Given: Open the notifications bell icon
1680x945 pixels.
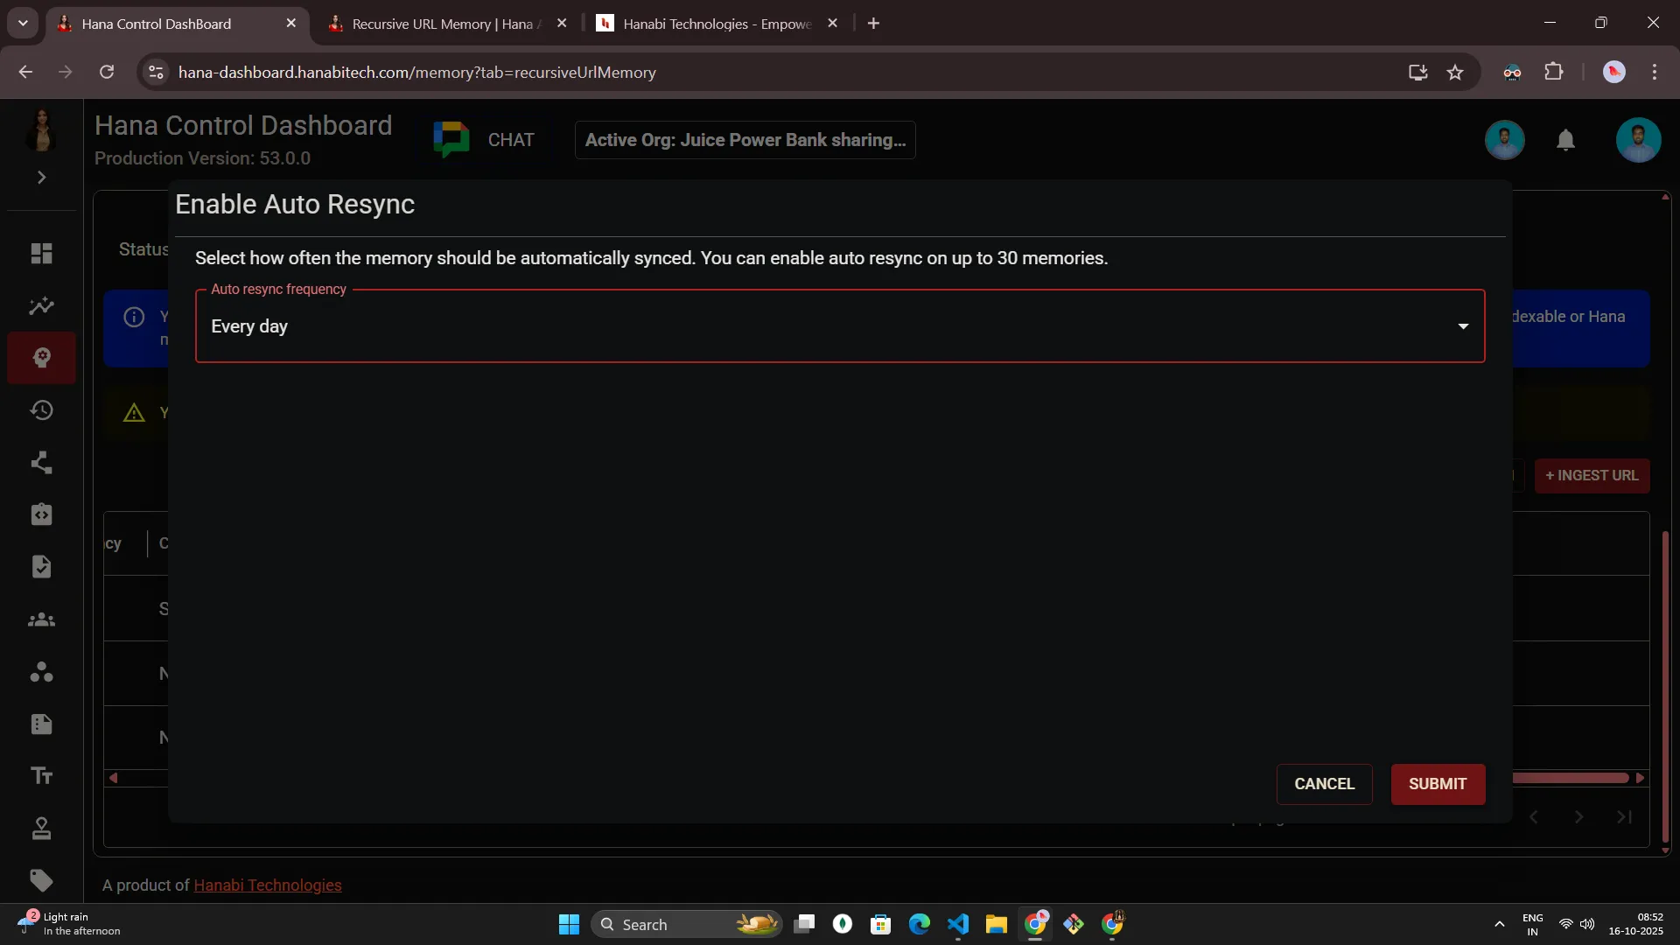Looking at the screenshot, I should (1565, 140).
